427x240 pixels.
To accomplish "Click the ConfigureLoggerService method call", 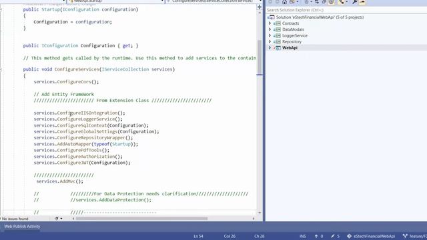I will [x=86, y=119].
